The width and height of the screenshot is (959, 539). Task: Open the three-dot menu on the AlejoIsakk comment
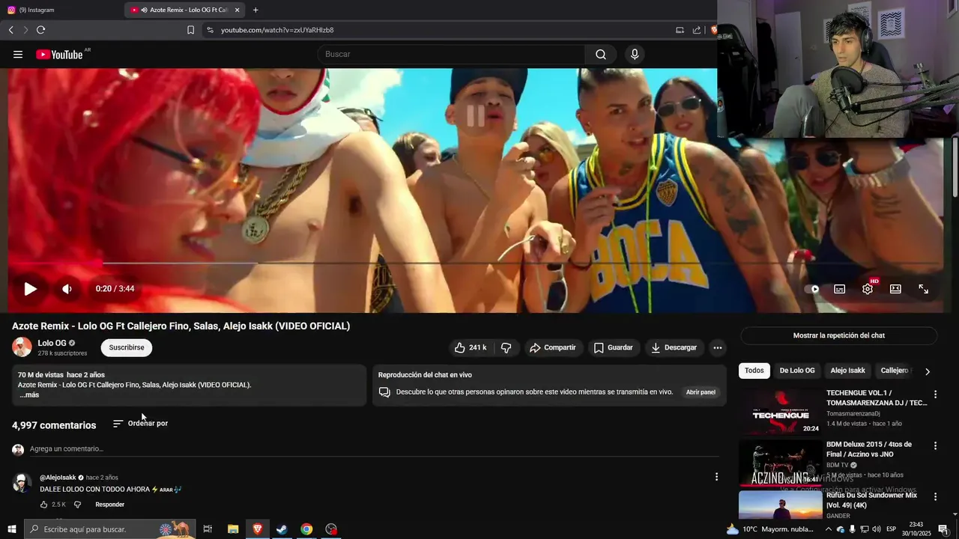click(x=716, y=477)
